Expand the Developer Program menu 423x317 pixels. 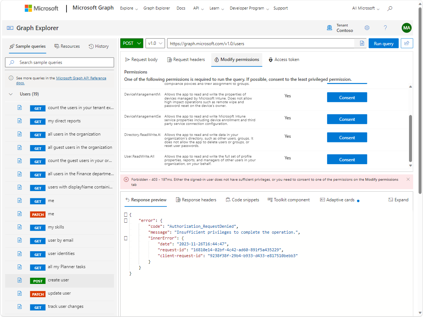coord(249,8)
